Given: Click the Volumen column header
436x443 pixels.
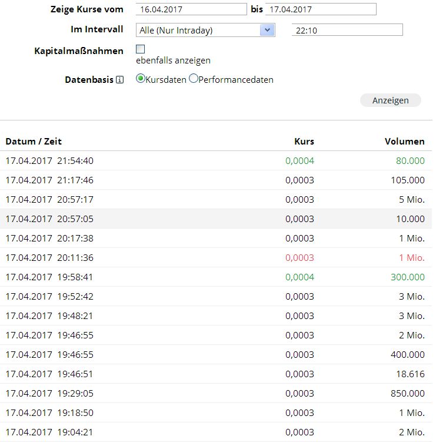Looking at the screenshot, I should (404, 141).
